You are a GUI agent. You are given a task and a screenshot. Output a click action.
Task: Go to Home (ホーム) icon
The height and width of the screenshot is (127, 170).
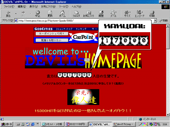pyautogui.click(x=62, y=14)
